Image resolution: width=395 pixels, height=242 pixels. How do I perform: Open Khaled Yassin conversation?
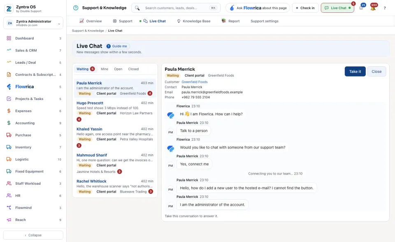click(115, 137)
